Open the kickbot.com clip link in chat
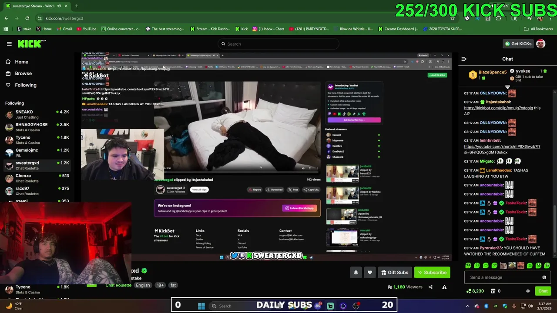This screenshot has height=313, width=557. tap(498, 108)
